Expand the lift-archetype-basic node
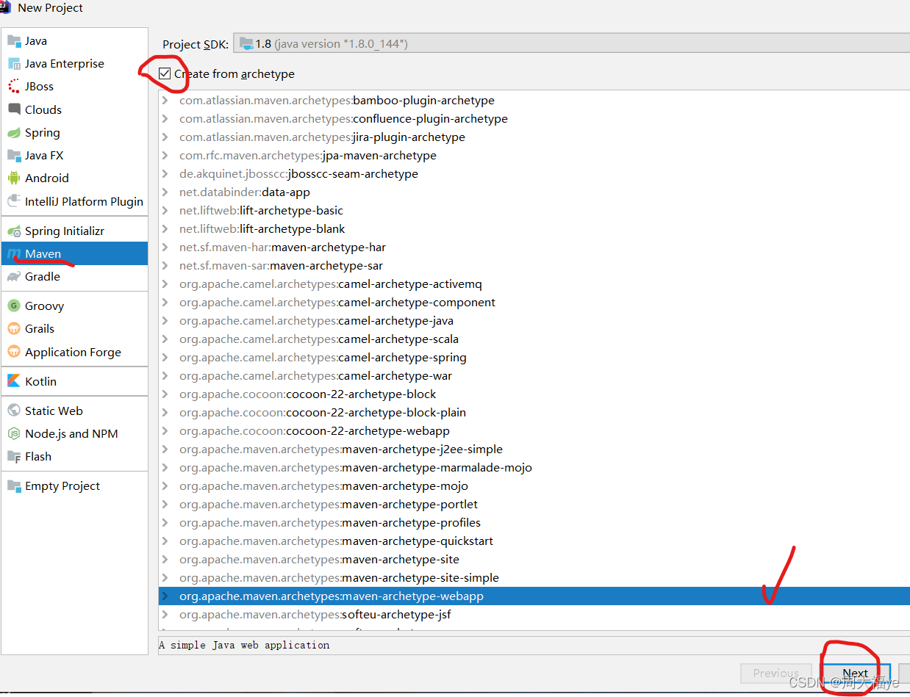Viewport: 910px width, 697px height. (165, 211)
